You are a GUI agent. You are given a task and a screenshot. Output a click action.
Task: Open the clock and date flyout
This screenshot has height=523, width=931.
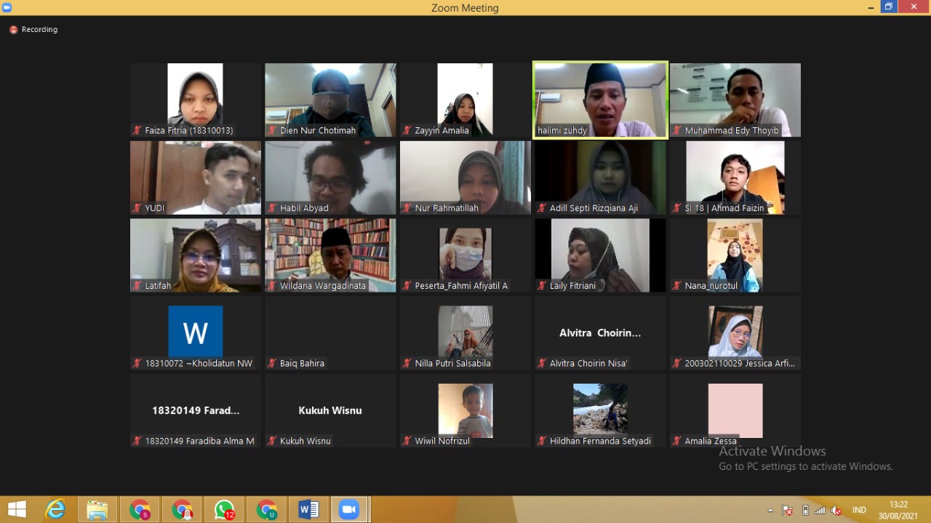899,510
